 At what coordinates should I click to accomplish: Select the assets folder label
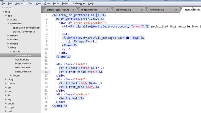[x=14, y=19]
